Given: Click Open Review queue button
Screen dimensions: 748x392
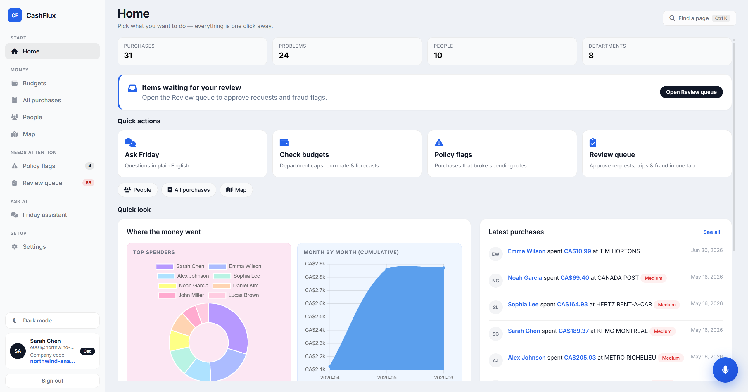Looking at the screenshot, I should [x=691, y=92].
